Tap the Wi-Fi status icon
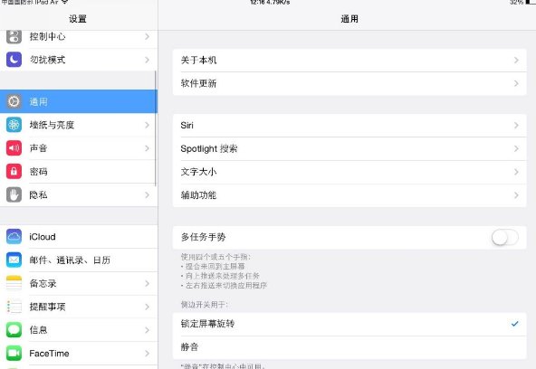The image size is (536, 369). coord(64,2)
